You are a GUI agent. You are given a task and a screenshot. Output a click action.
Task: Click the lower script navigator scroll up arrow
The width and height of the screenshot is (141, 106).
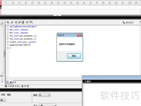click(x=2, y=78)
